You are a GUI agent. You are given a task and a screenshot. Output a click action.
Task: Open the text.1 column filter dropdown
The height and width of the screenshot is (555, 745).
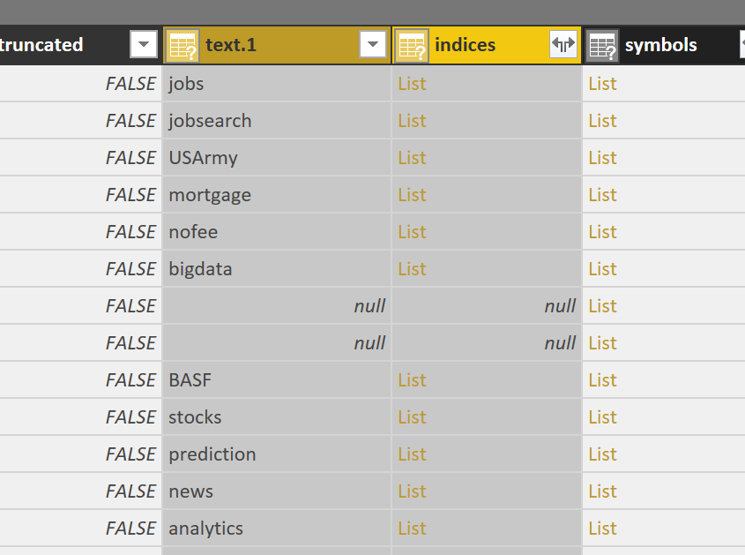click(x=373, y=44)
